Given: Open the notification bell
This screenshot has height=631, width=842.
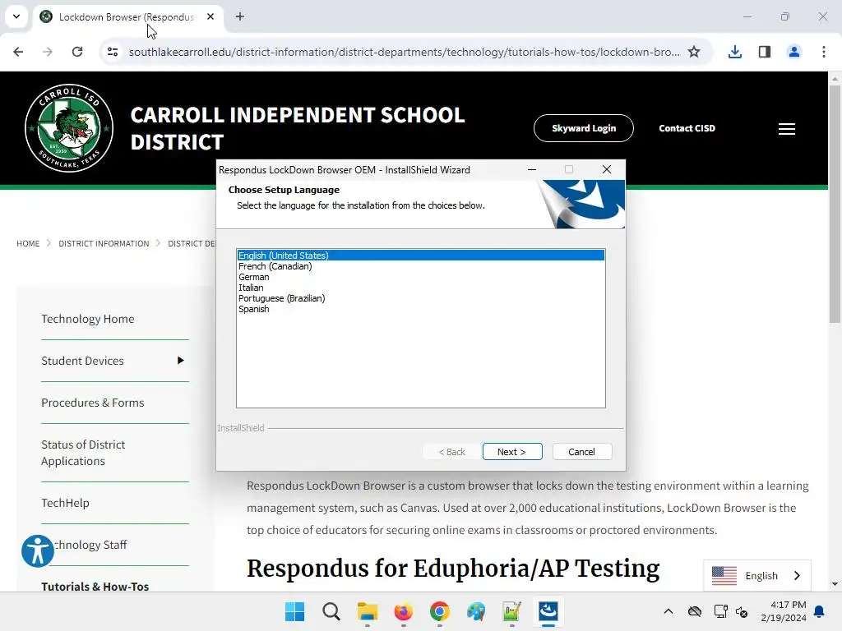Looking at the screenshot, I should pyautogui.click(x=820, y=611).
